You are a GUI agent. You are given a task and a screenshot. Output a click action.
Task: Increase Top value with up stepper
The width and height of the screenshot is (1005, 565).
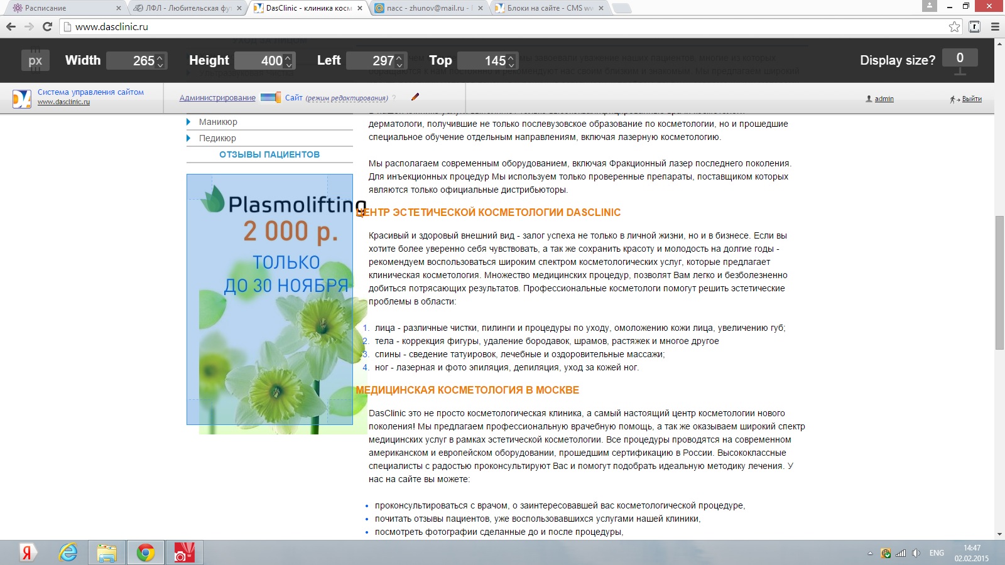(x=511, y=57)
